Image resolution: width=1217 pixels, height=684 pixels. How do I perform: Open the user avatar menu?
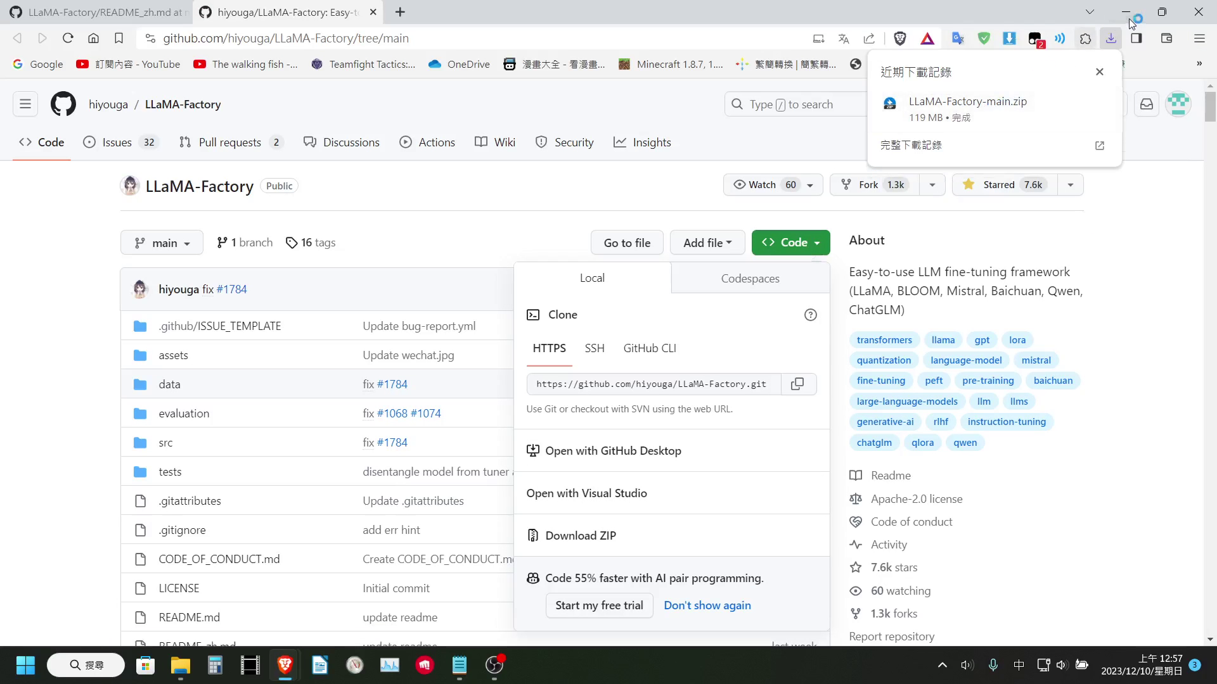pyautogui.click(x=1178, y=104)
